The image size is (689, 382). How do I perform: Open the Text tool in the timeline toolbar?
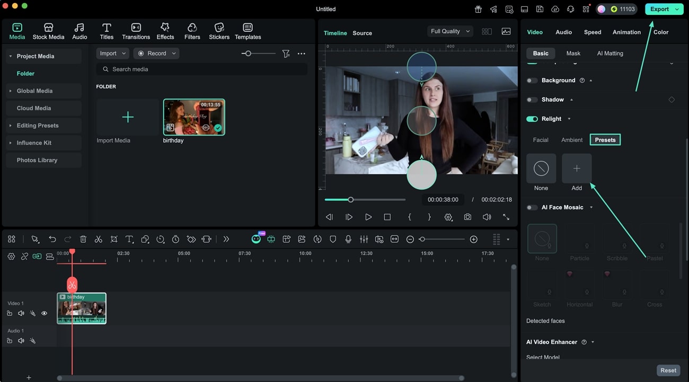click(129, 239)
